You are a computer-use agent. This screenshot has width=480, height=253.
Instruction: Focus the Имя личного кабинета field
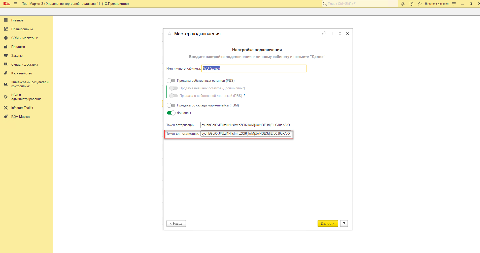click(254, 68)
